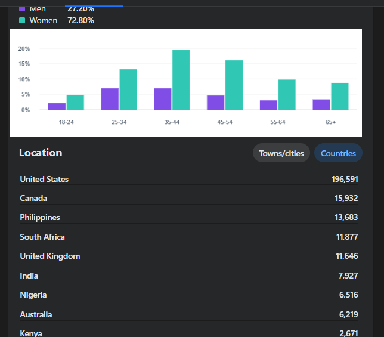This screenshot has width=384, height=337.
Task: Click the Women 72.80% value
Action: 81,20
